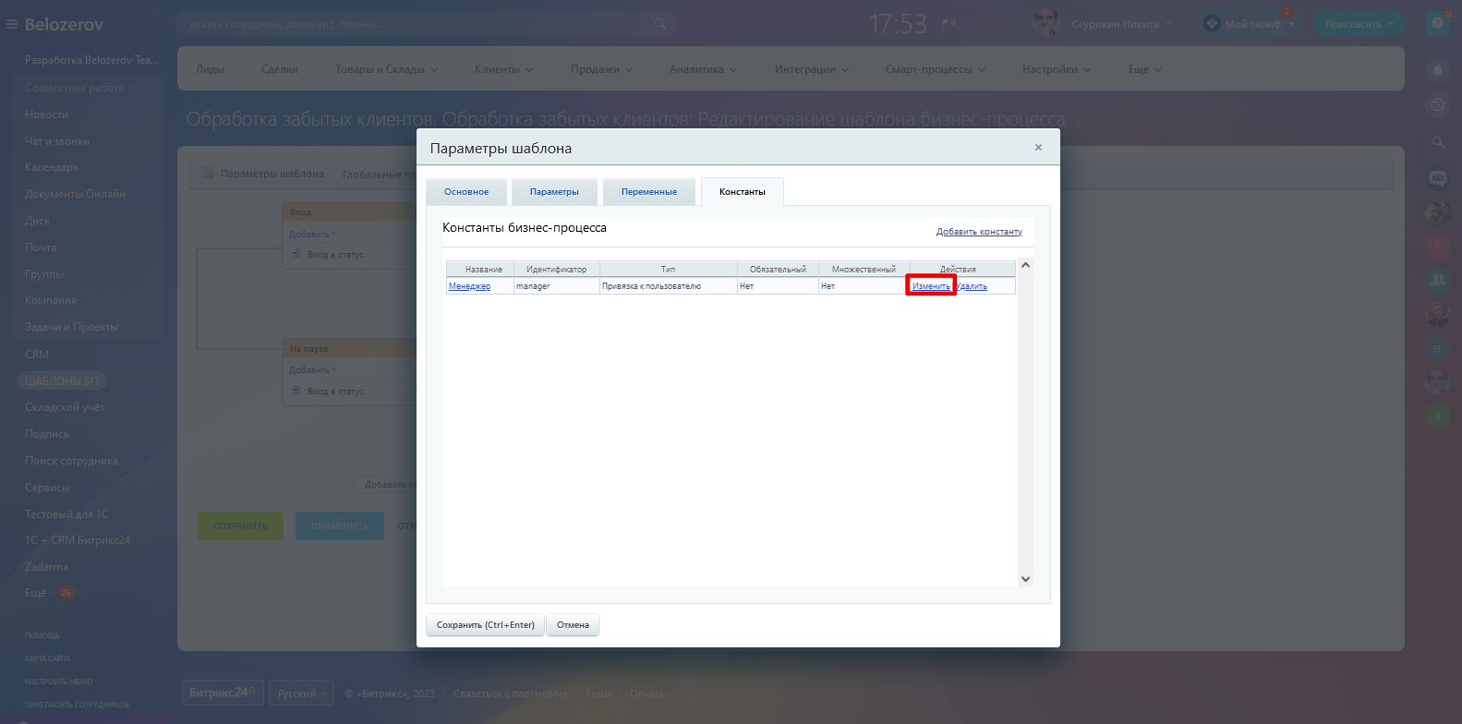Click the constants list vertical scrollbar track
Image resolution: width=1462 pixels, height=724 pixels.
[1025, 422]
